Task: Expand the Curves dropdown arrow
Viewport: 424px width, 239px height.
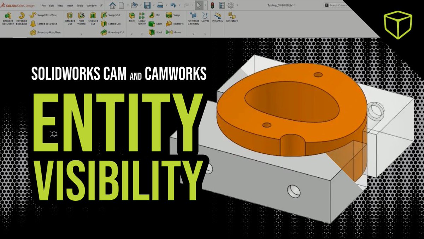Action: tap(205, 34)
